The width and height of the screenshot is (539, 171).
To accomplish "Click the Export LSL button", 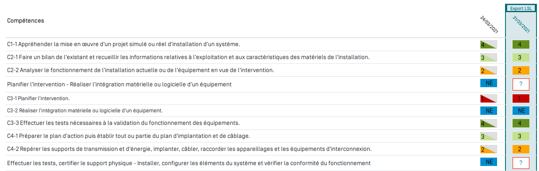I will [x=521, y=8].
